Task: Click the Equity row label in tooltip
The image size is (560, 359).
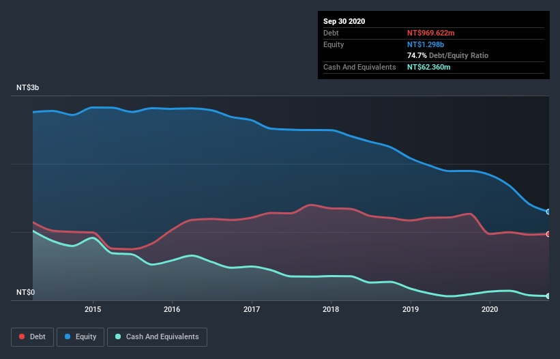Action: pos(334,44)
